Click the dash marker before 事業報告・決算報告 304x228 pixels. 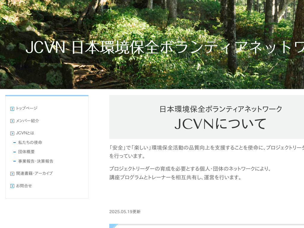point(15,161)
